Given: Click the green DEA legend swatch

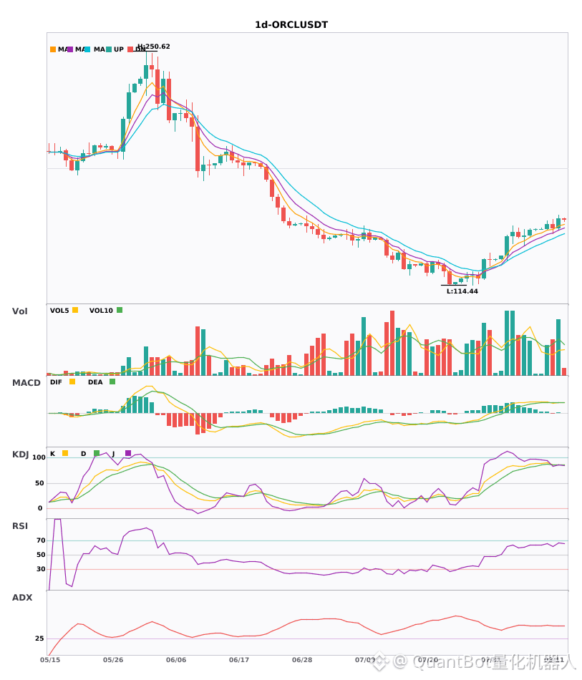Looking at the screenshot, I should pyautogui.click(x=112, y=382).
